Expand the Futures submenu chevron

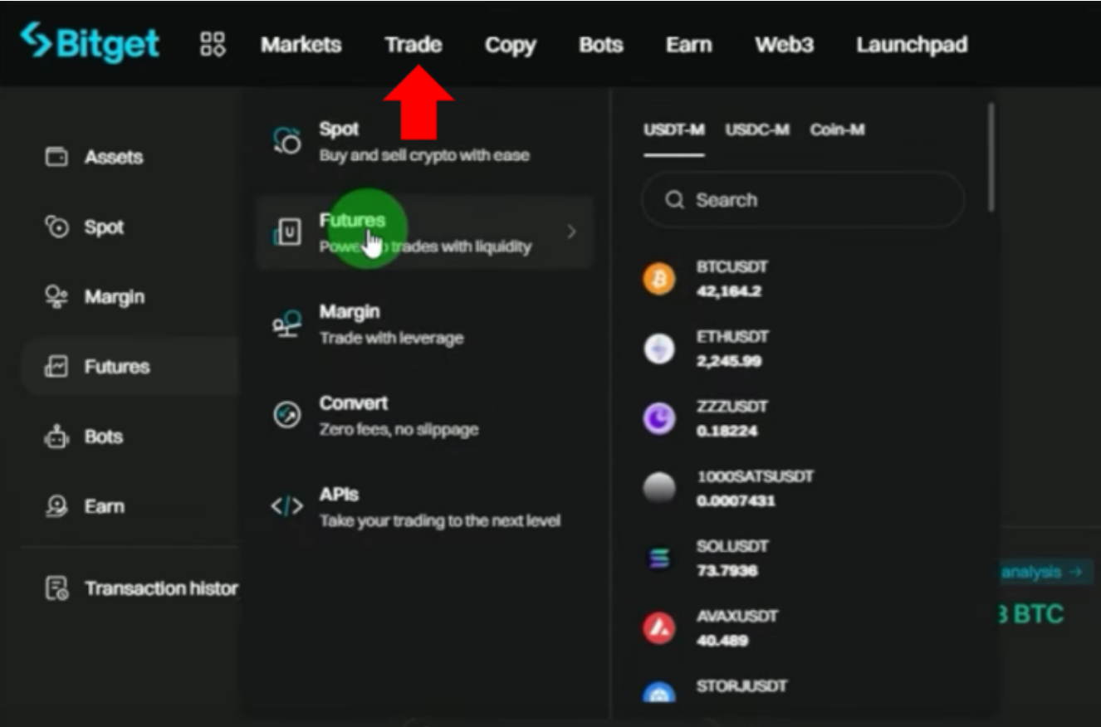point(571,232)
